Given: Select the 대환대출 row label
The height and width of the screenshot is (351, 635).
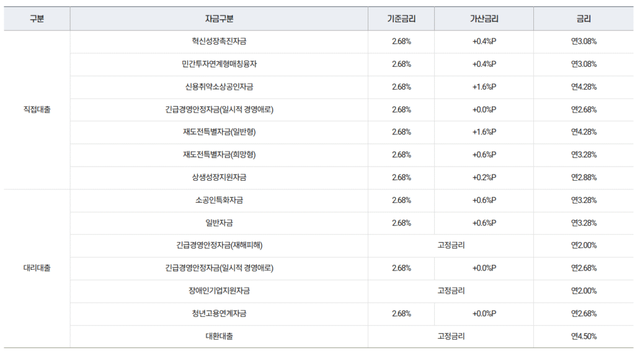Looking at the screenshot, I should 219,337.
